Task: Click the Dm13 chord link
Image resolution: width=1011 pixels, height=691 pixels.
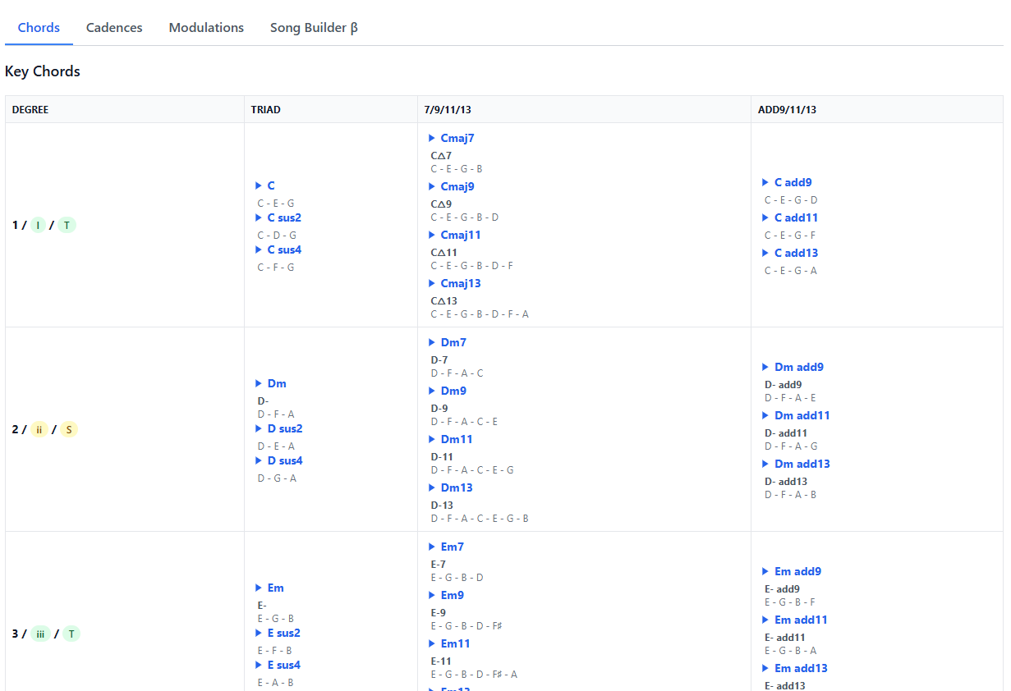Action: tap(457, 487)
